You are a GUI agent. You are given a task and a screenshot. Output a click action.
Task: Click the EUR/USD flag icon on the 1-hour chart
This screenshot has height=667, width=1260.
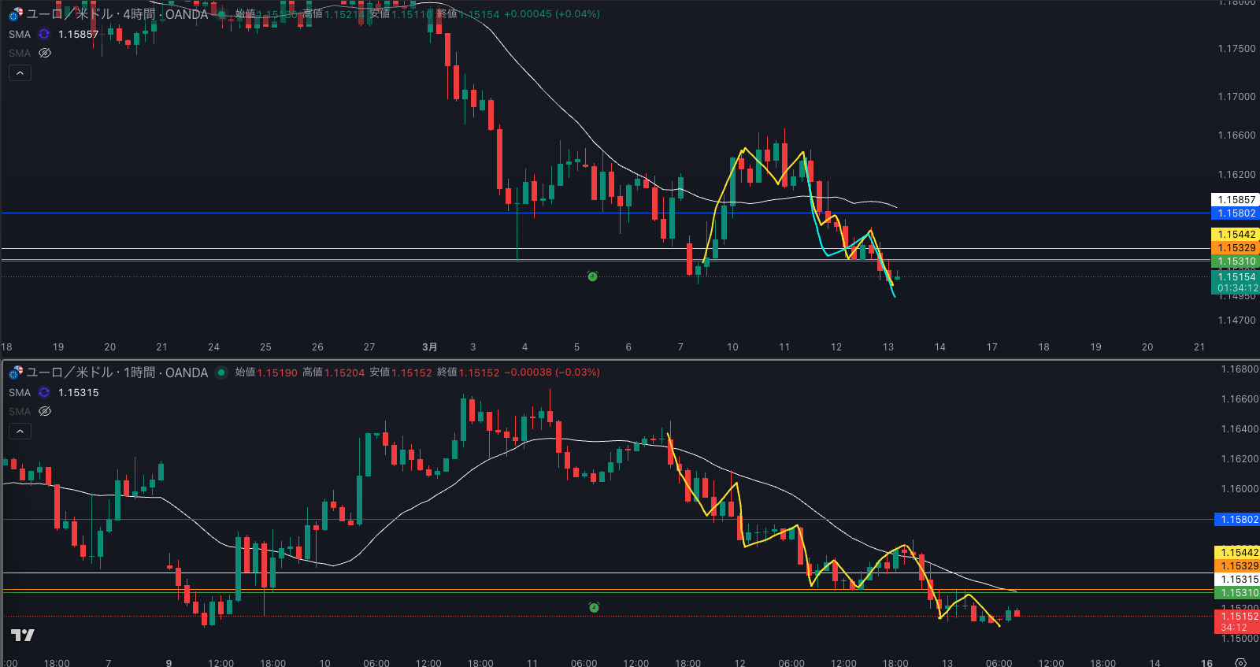[16, 372]
